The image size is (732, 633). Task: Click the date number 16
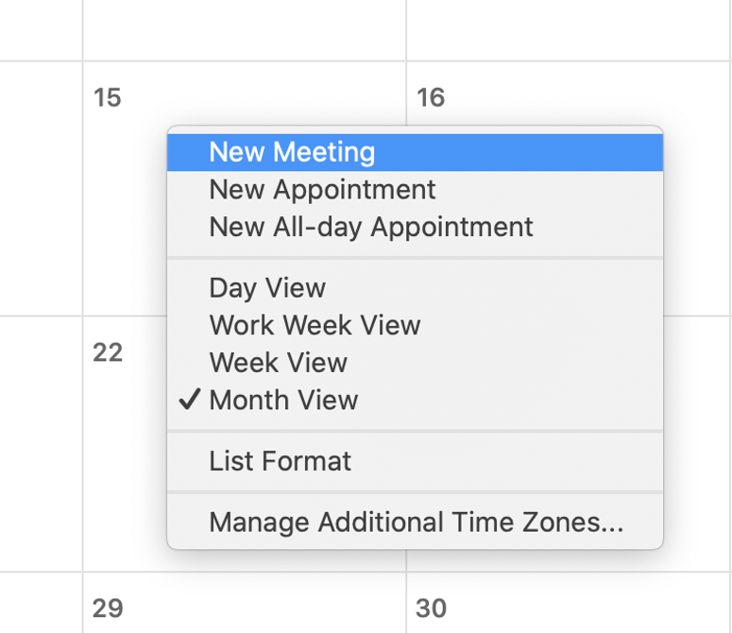click(x=431, y=98)
